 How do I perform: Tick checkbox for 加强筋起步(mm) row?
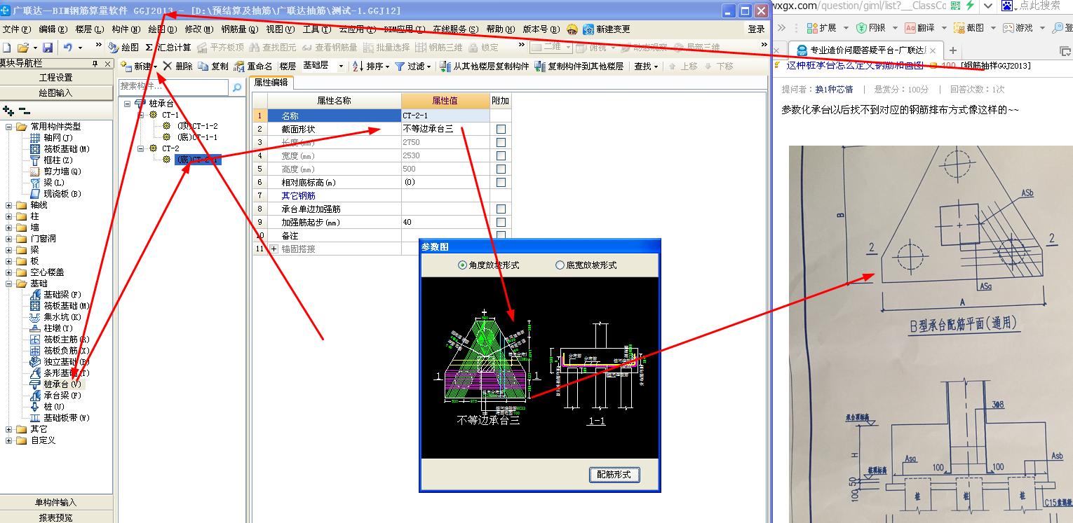pos(501,223)
